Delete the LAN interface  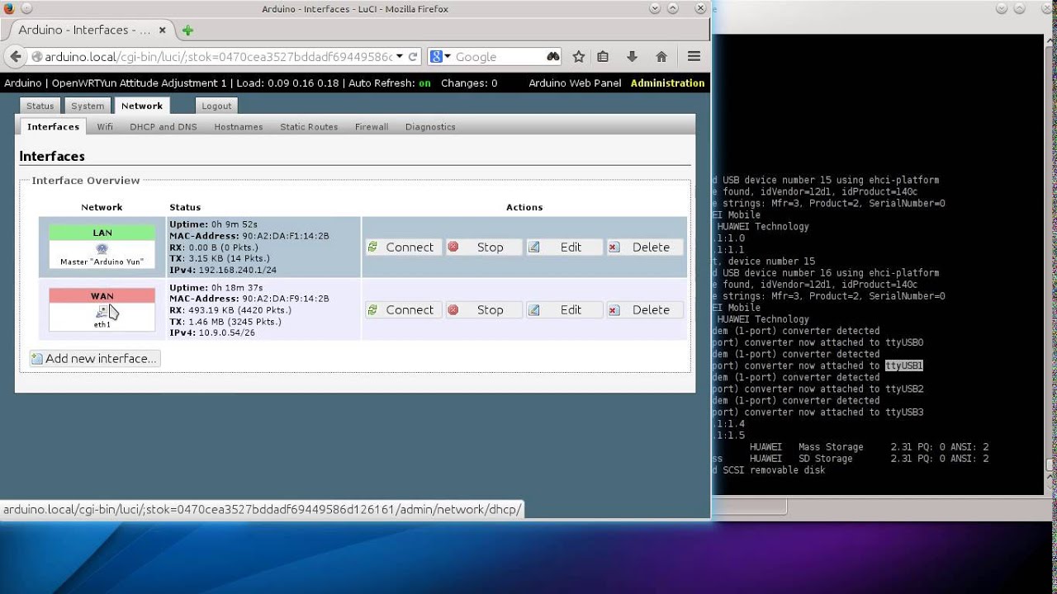pos(645,247)
